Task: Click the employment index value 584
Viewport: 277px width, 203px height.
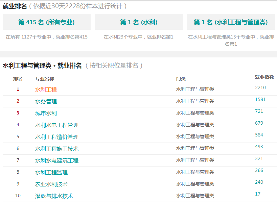Action: pyautogui.click(x=259, y=135)
